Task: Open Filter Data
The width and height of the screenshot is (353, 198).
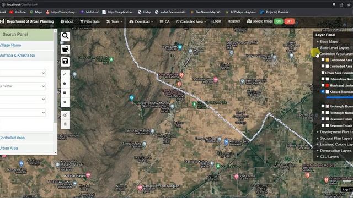Action: pyautogui.click(x=90, y=21)
